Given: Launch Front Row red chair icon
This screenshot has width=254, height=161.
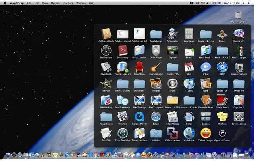Looking at the screenshot, I should 139,67.
